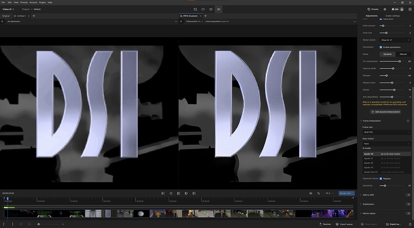Adjust the Fix compression slider
Image resolution: width=414 pixels, height=228 pixels.
pyautogui.click(x=399, y=61)
